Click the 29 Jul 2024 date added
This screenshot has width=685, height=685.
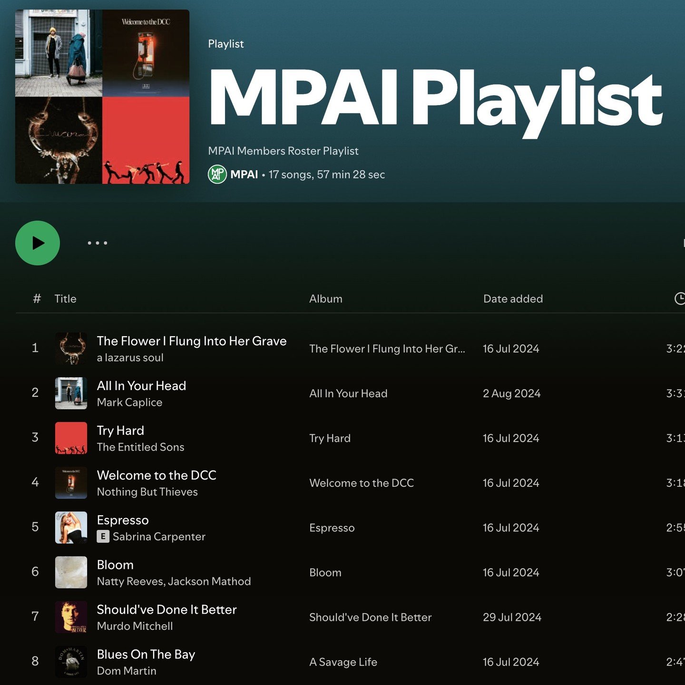(512, 617)
